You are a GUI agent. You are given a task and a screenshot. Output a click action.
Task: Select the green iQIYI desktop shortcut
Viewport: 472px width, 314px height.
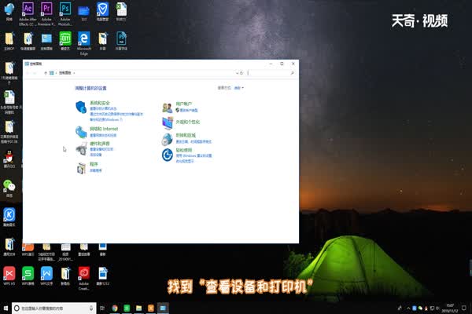point(65,41)
